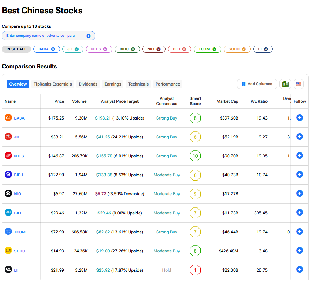Remove the SOHU chip from the comparison

244,49
